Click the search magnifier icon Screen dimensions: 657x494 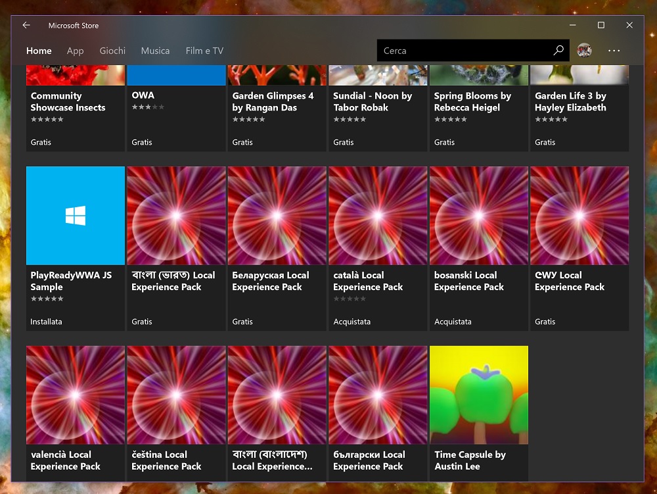tap(558, 51)
